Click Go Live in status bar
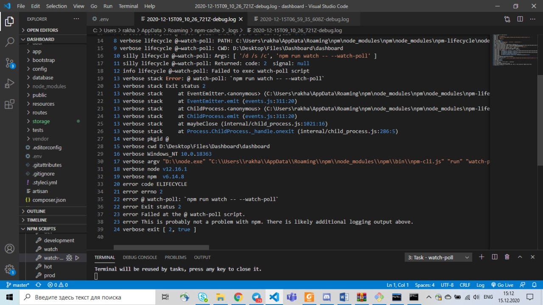The image size is (543, 305). click(502, 285)
